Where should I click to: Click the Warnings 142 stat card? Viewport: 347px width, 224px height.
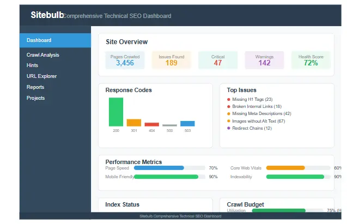264,60
